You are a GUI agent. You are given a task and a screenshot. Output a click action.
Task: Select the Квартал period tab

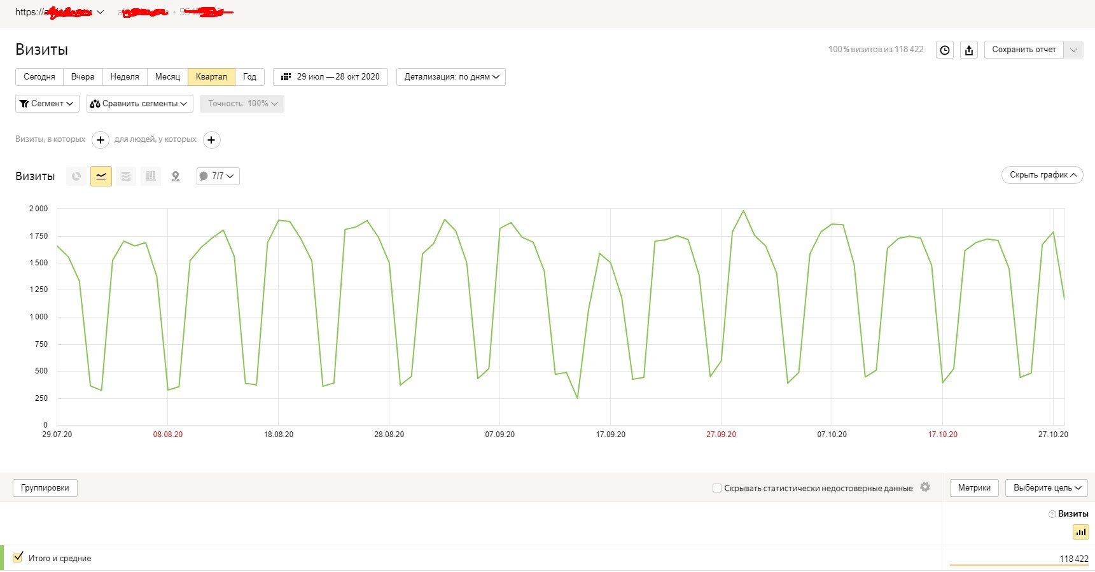coord(211,77)
